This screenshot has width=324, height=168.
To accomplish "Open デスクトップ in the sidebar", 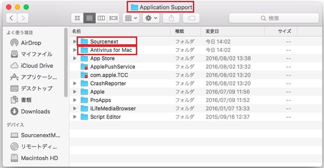I will (31, 89).
